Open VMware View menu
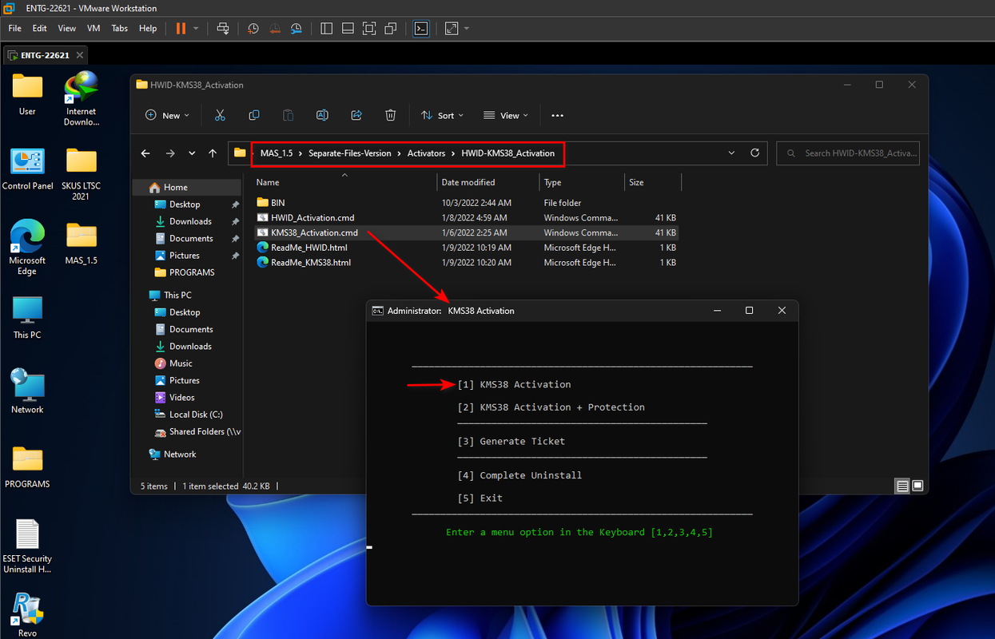Screen dimensions: 995x639 67,28
